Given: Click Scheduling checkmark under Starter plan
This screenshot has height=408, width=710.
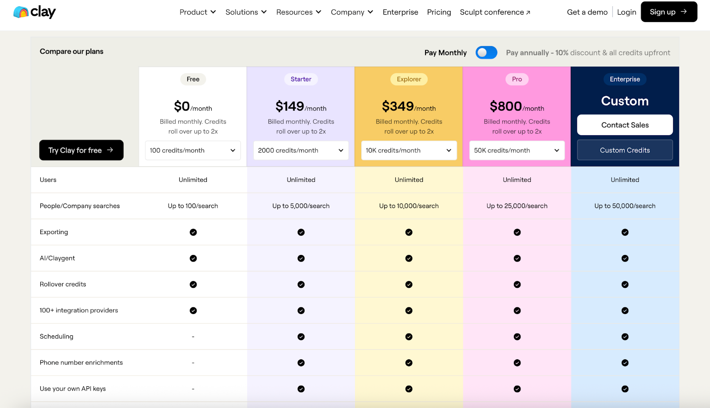Looking at the screenshot, I should (x=301, y=337).
